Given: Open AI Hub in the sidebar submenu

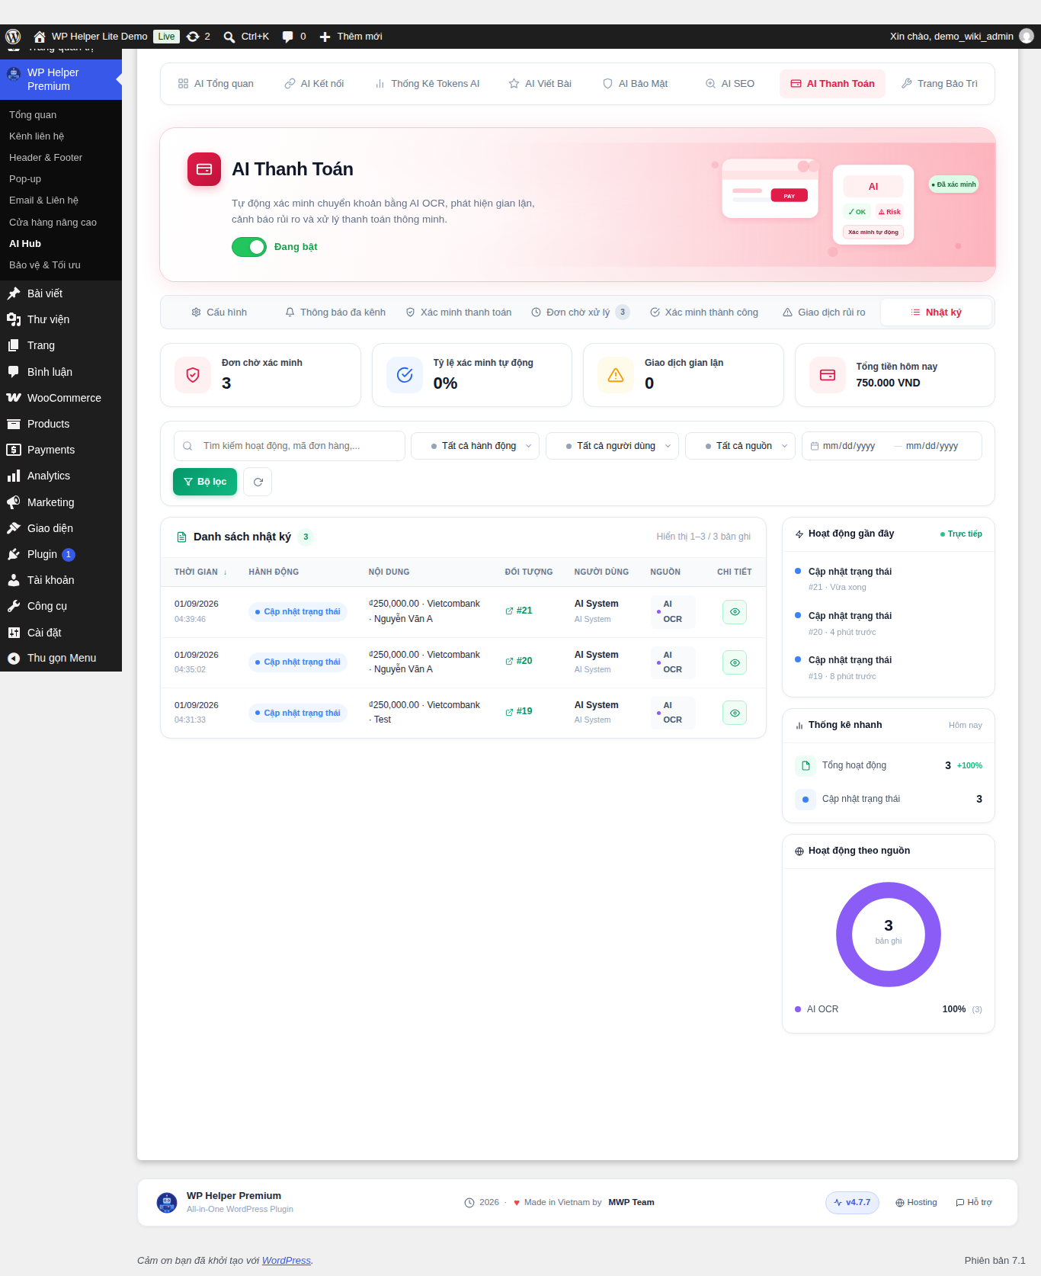Looking at the screenshot, I should click(25, 244).
